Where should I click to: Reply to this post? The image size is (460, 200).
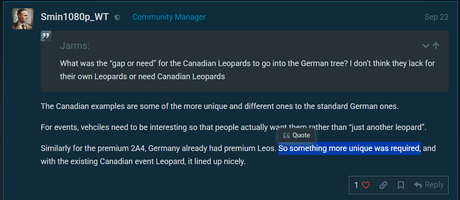[x=429, y=185]
